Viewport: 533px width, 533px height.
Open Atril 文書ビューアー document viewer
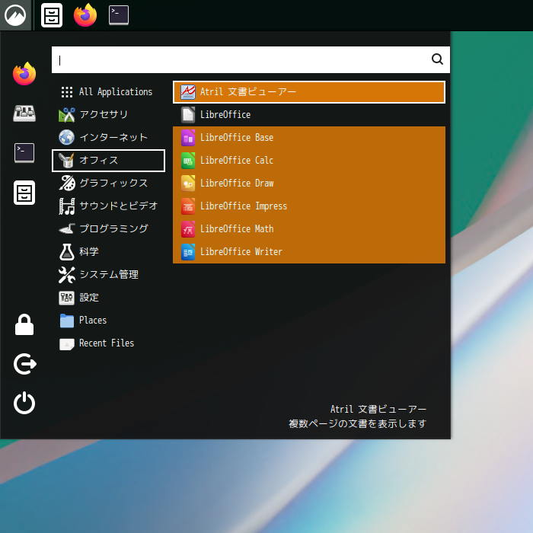click(x=247, y=92)
